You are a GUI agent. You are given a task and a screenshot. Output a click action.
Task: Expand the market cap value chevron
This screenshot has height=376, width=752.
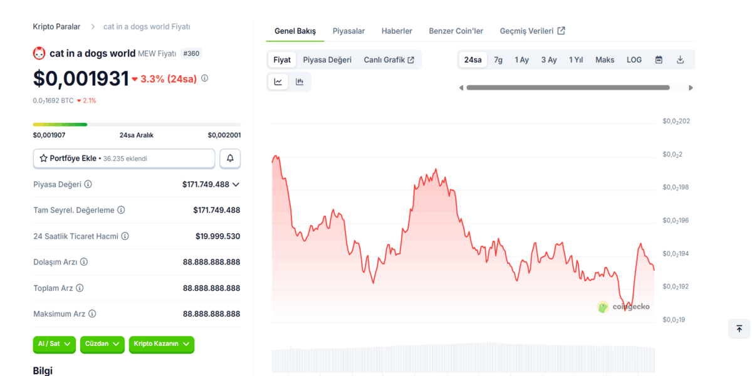(x=236, y=184)
